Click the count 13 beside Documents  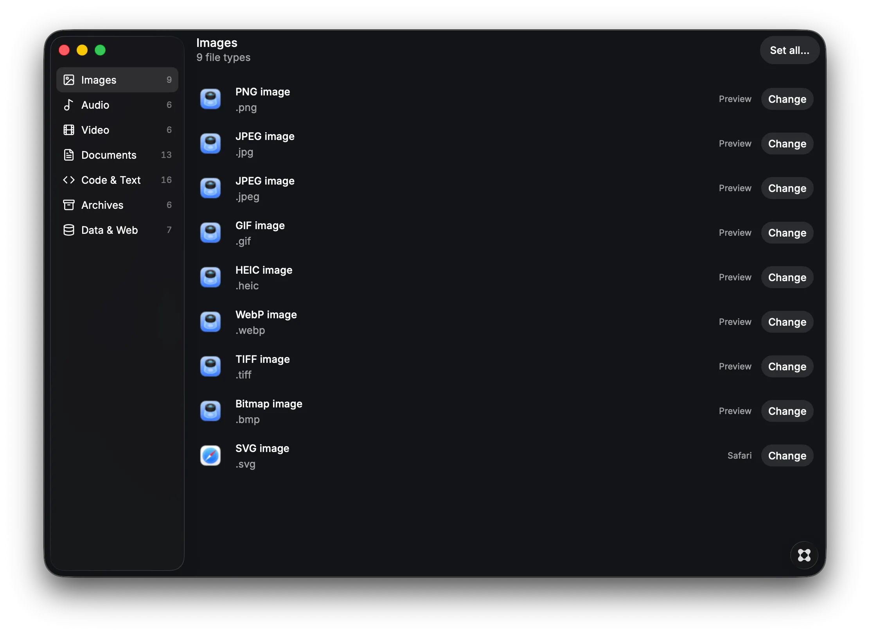coord(166,155)
